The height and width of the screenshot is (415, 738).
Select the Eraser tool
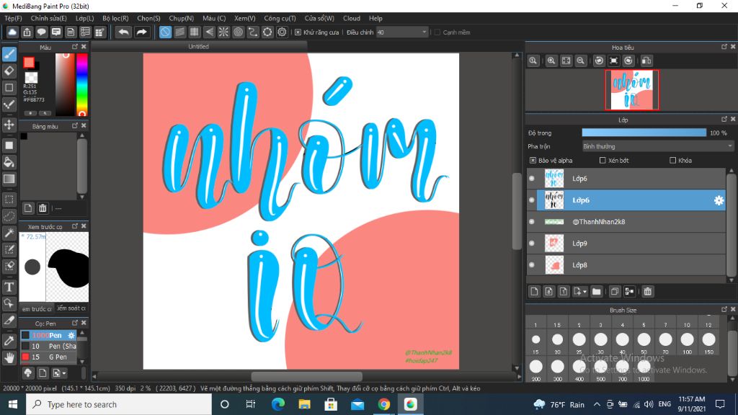pyautogui.click(x=9, y=71)
